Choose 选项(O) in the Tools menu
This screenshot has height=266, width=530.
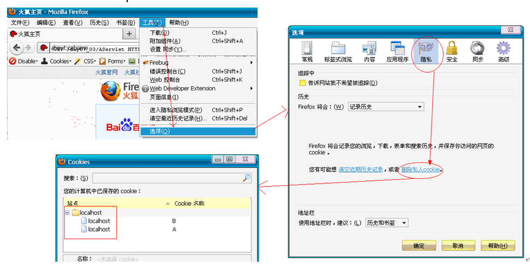[x=160, y=131]
